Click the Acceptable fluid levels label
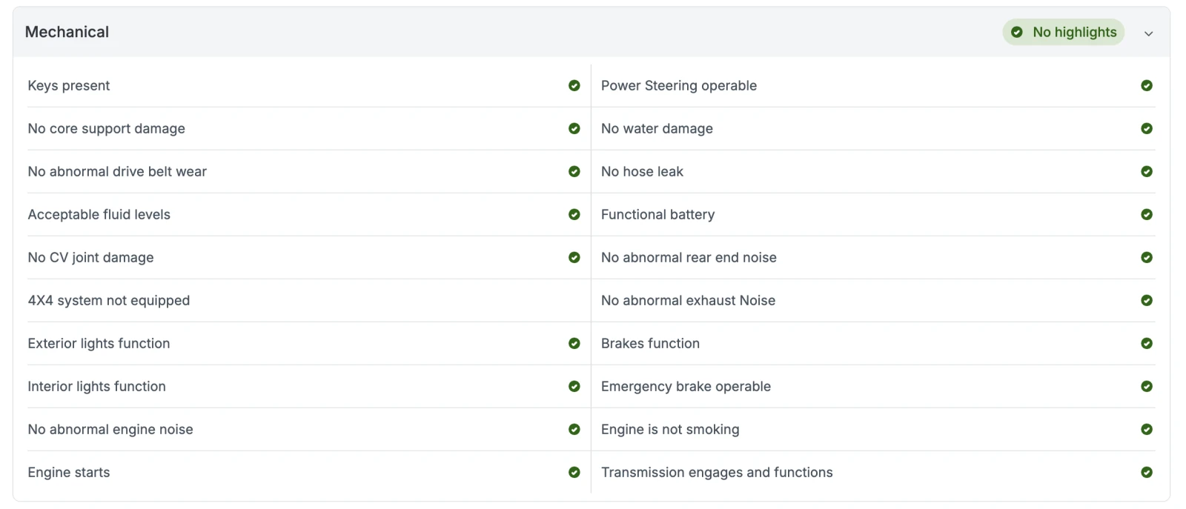 99,215
